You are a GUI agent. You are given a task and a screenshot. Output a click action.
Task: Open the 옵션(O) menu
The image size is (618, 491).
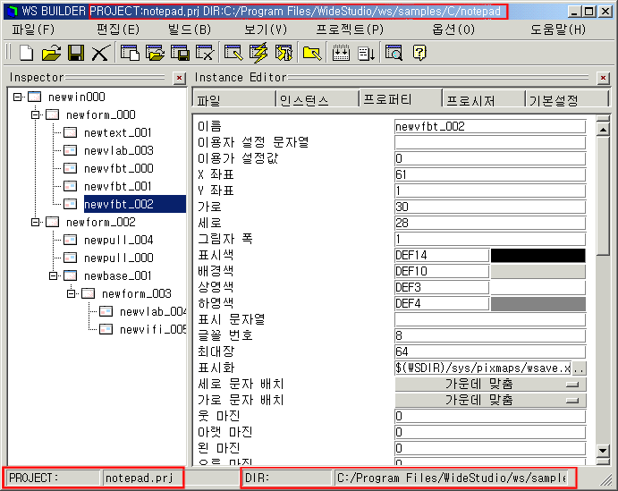click(453, 30)
